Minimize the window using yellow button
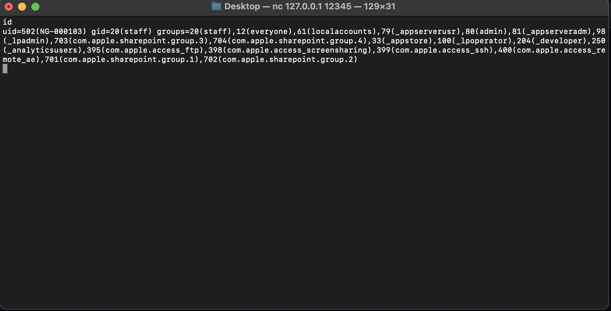Image resolution: width=611 pixels, height=311 pixels. [x=22, y=7]
